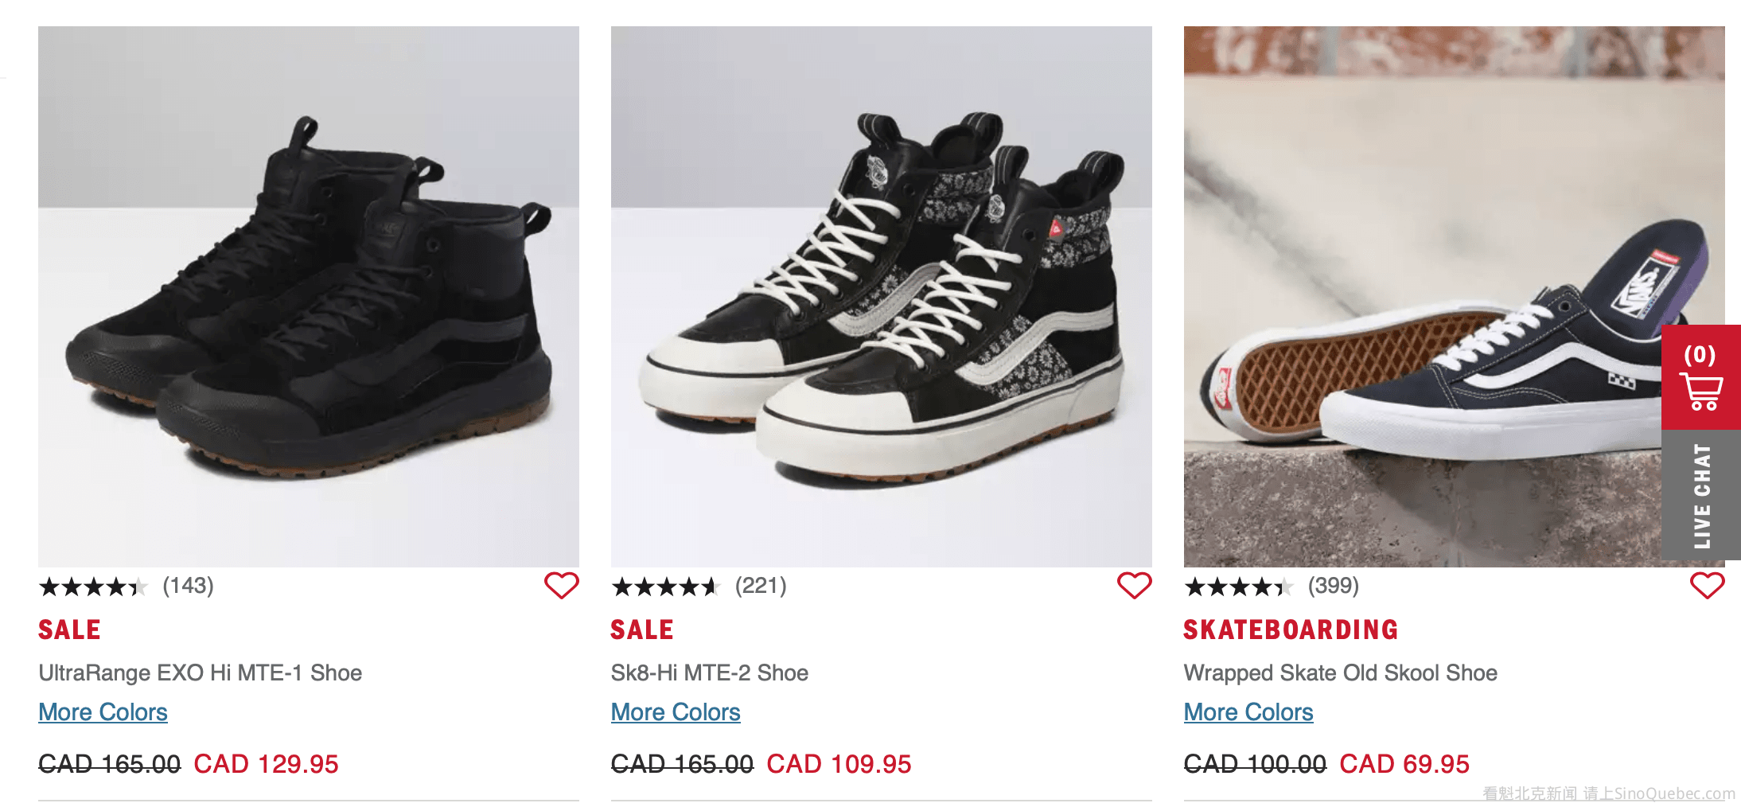Show More Colors for Sk8-Hi MTE-2 Shoe
This screenshot has width=1741, height=807.
pyautogui.click(x=676, y=711)
